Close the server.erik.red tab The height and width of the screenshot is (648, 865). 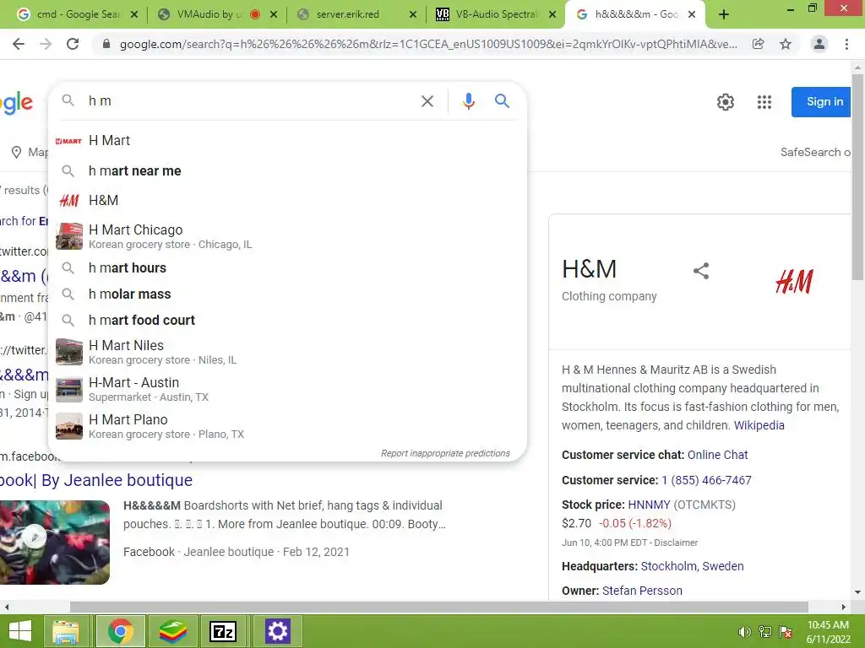[412, 14]
